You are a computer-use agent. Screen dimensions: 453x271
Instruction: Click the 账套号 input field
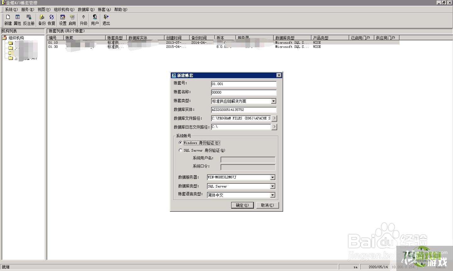pyautogui.click(x=244, y=84)
